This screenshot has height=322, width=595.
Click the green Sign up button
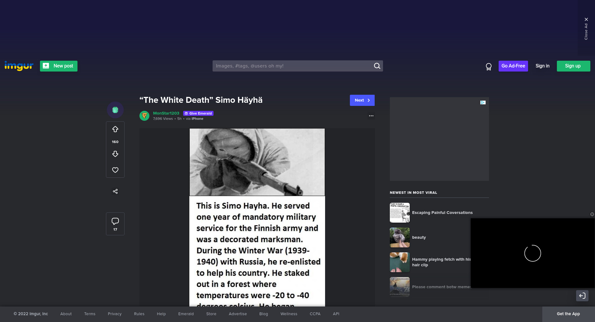[573, 66]
